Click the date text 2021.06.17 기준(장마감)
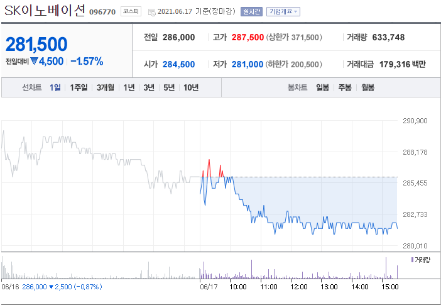This screenshot has height=305, width=441. [196, 11]
